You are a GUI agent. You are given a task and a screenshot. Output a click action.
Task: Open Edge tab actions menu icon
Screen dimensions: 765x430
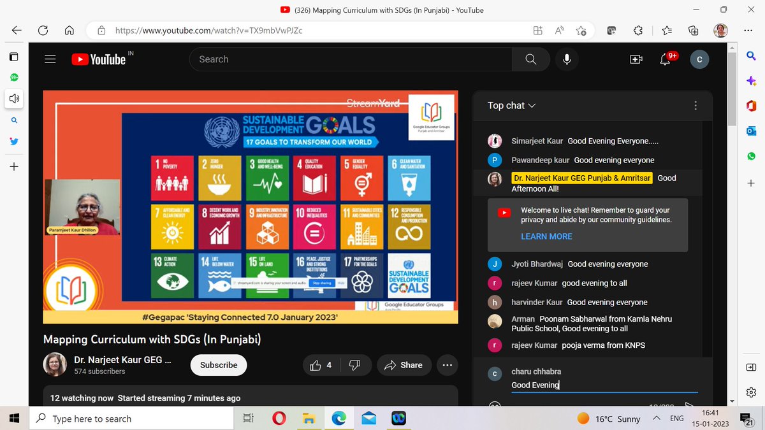pyautogui.click(x=13, y=57)
